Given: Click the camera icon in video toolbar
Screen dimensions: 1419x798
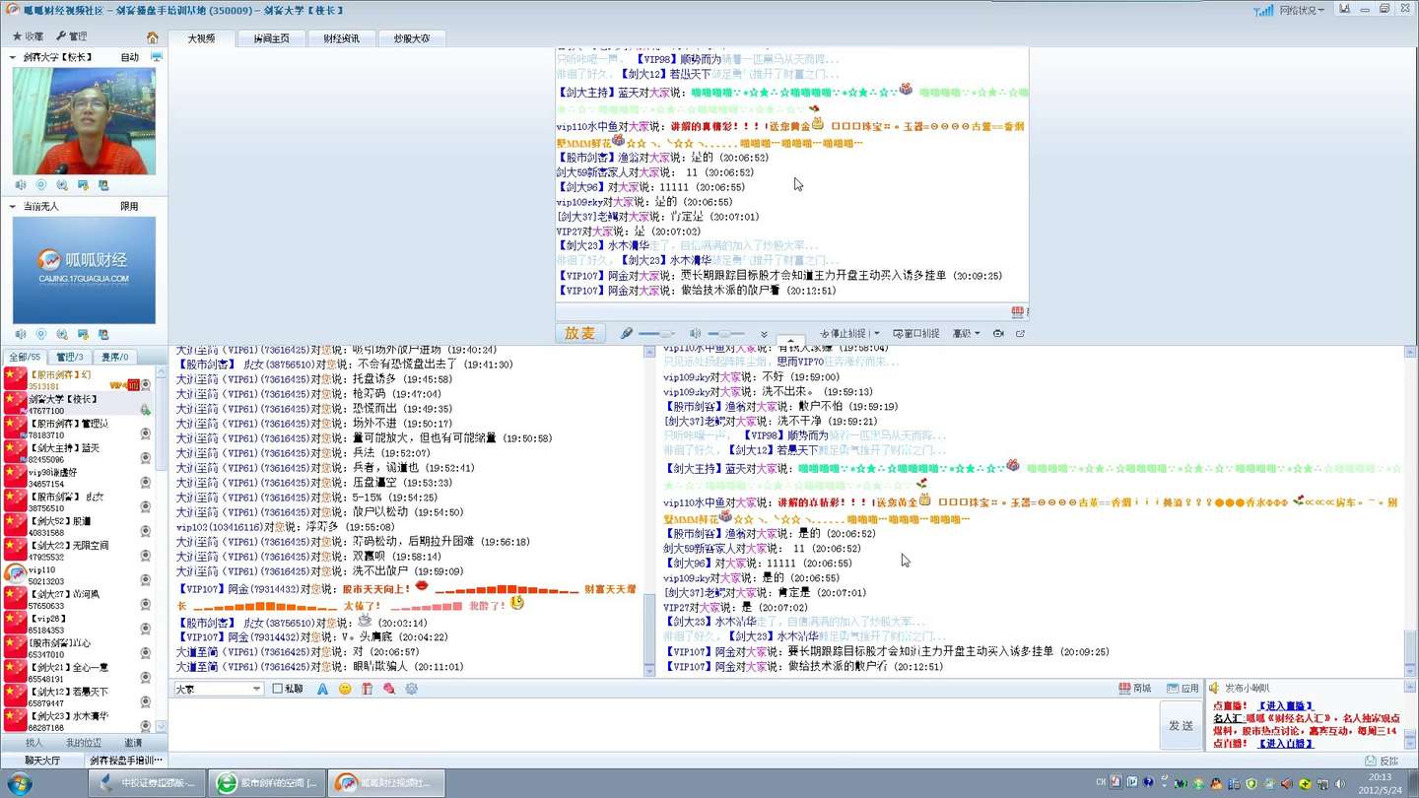Looking at the screenshot, I should [x=998, y=334].
